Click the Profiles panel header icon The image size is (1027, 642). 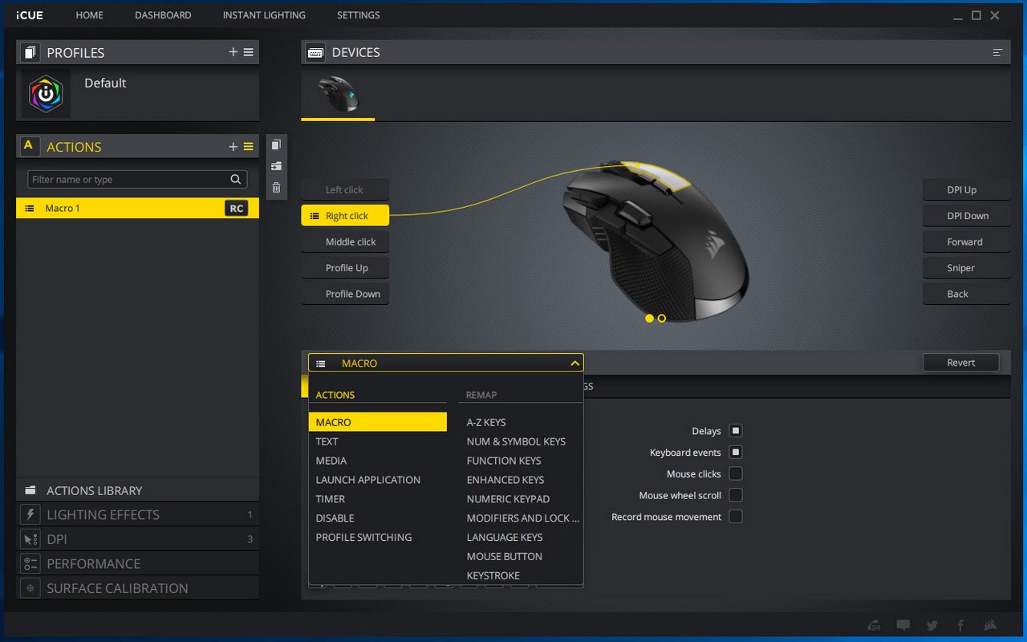point(30,52)
